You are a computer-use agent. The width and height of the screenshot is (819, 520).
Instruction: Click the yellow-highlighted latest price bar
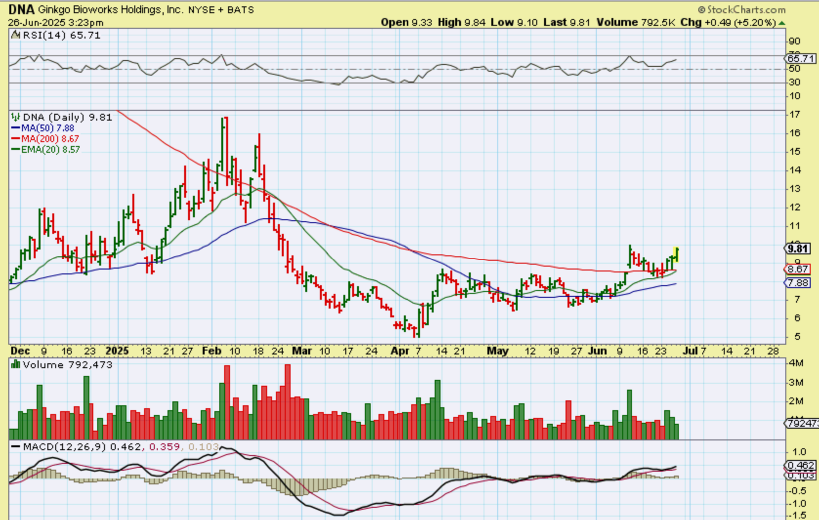tap(677, 254)
